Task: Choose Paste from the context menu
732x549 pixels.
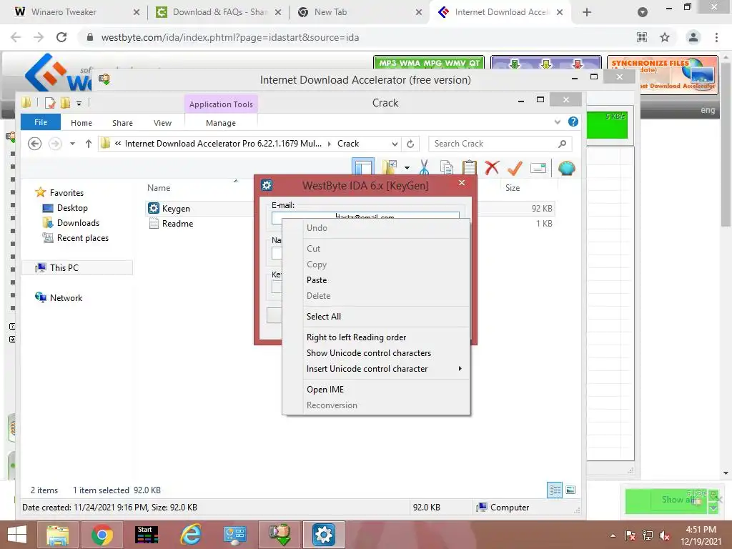Action: coord(376,280)
